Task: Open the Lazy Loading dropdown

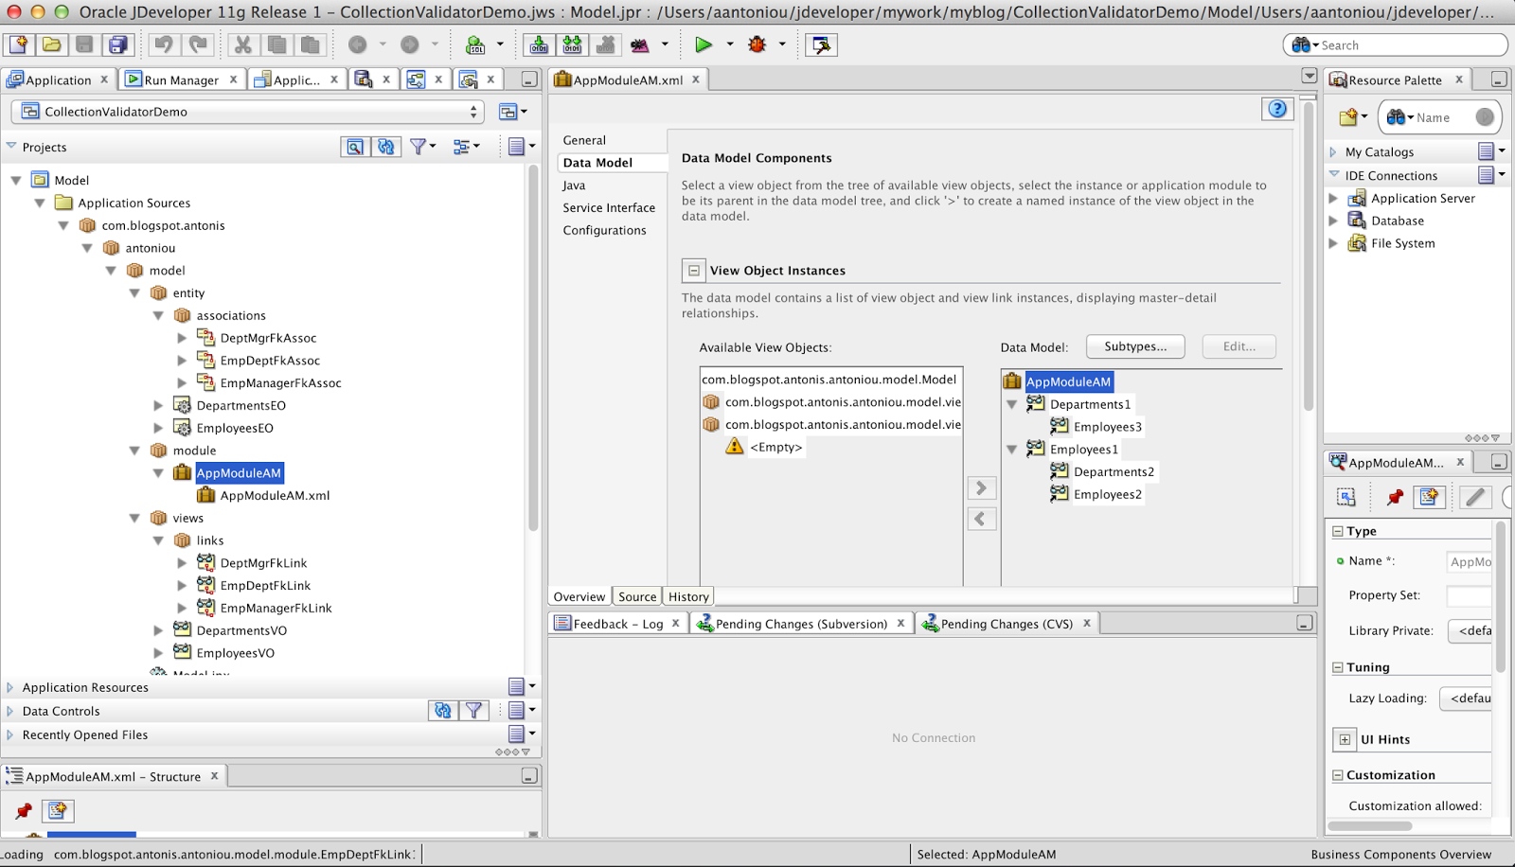Action: tap(1467, 699)
